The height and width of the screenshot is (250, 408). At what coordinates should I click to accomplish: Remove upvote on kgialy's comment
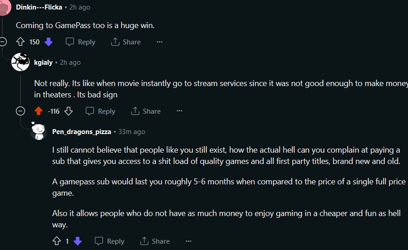(x=38, y=111)
